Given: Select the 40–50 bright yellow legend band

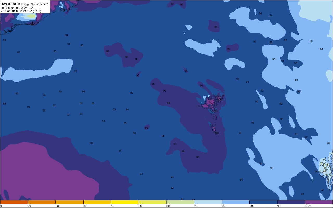Looking at the screenshot, I should tap(125, 202).
